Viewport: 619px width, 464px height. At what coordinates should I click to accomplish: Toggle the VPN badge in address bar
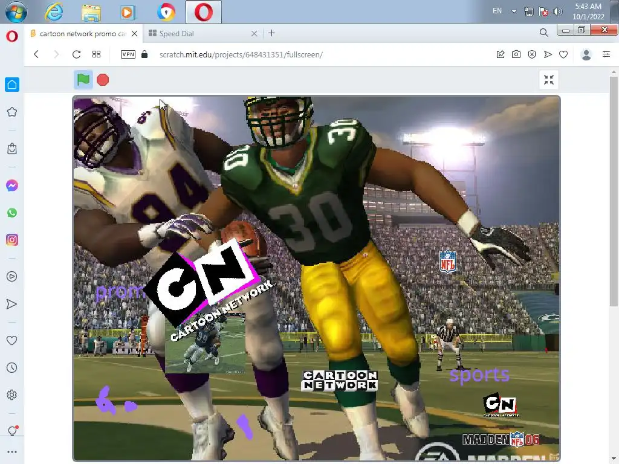click(128, 54)
